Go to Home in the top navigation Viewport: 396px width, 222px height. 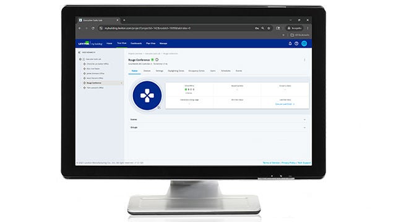[x=110, y=43]
